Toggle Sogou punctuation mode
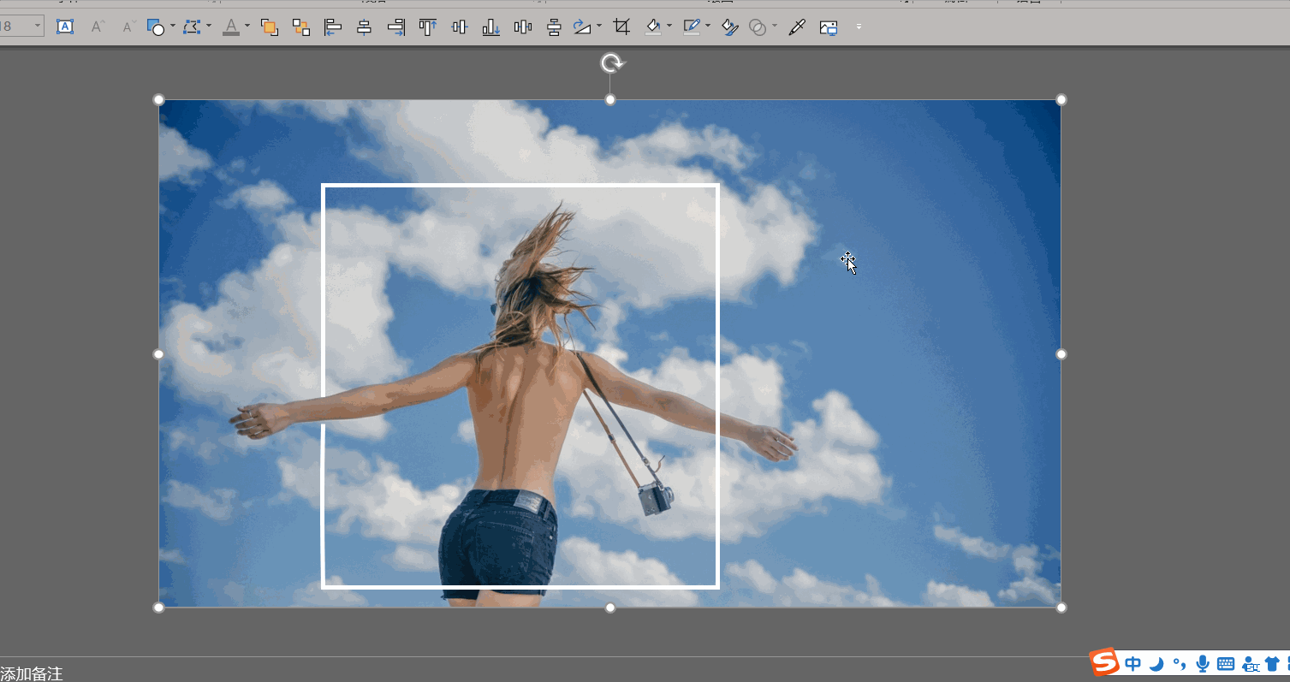The width and height of the screenshot is (1290, 682). (1180, 664)
